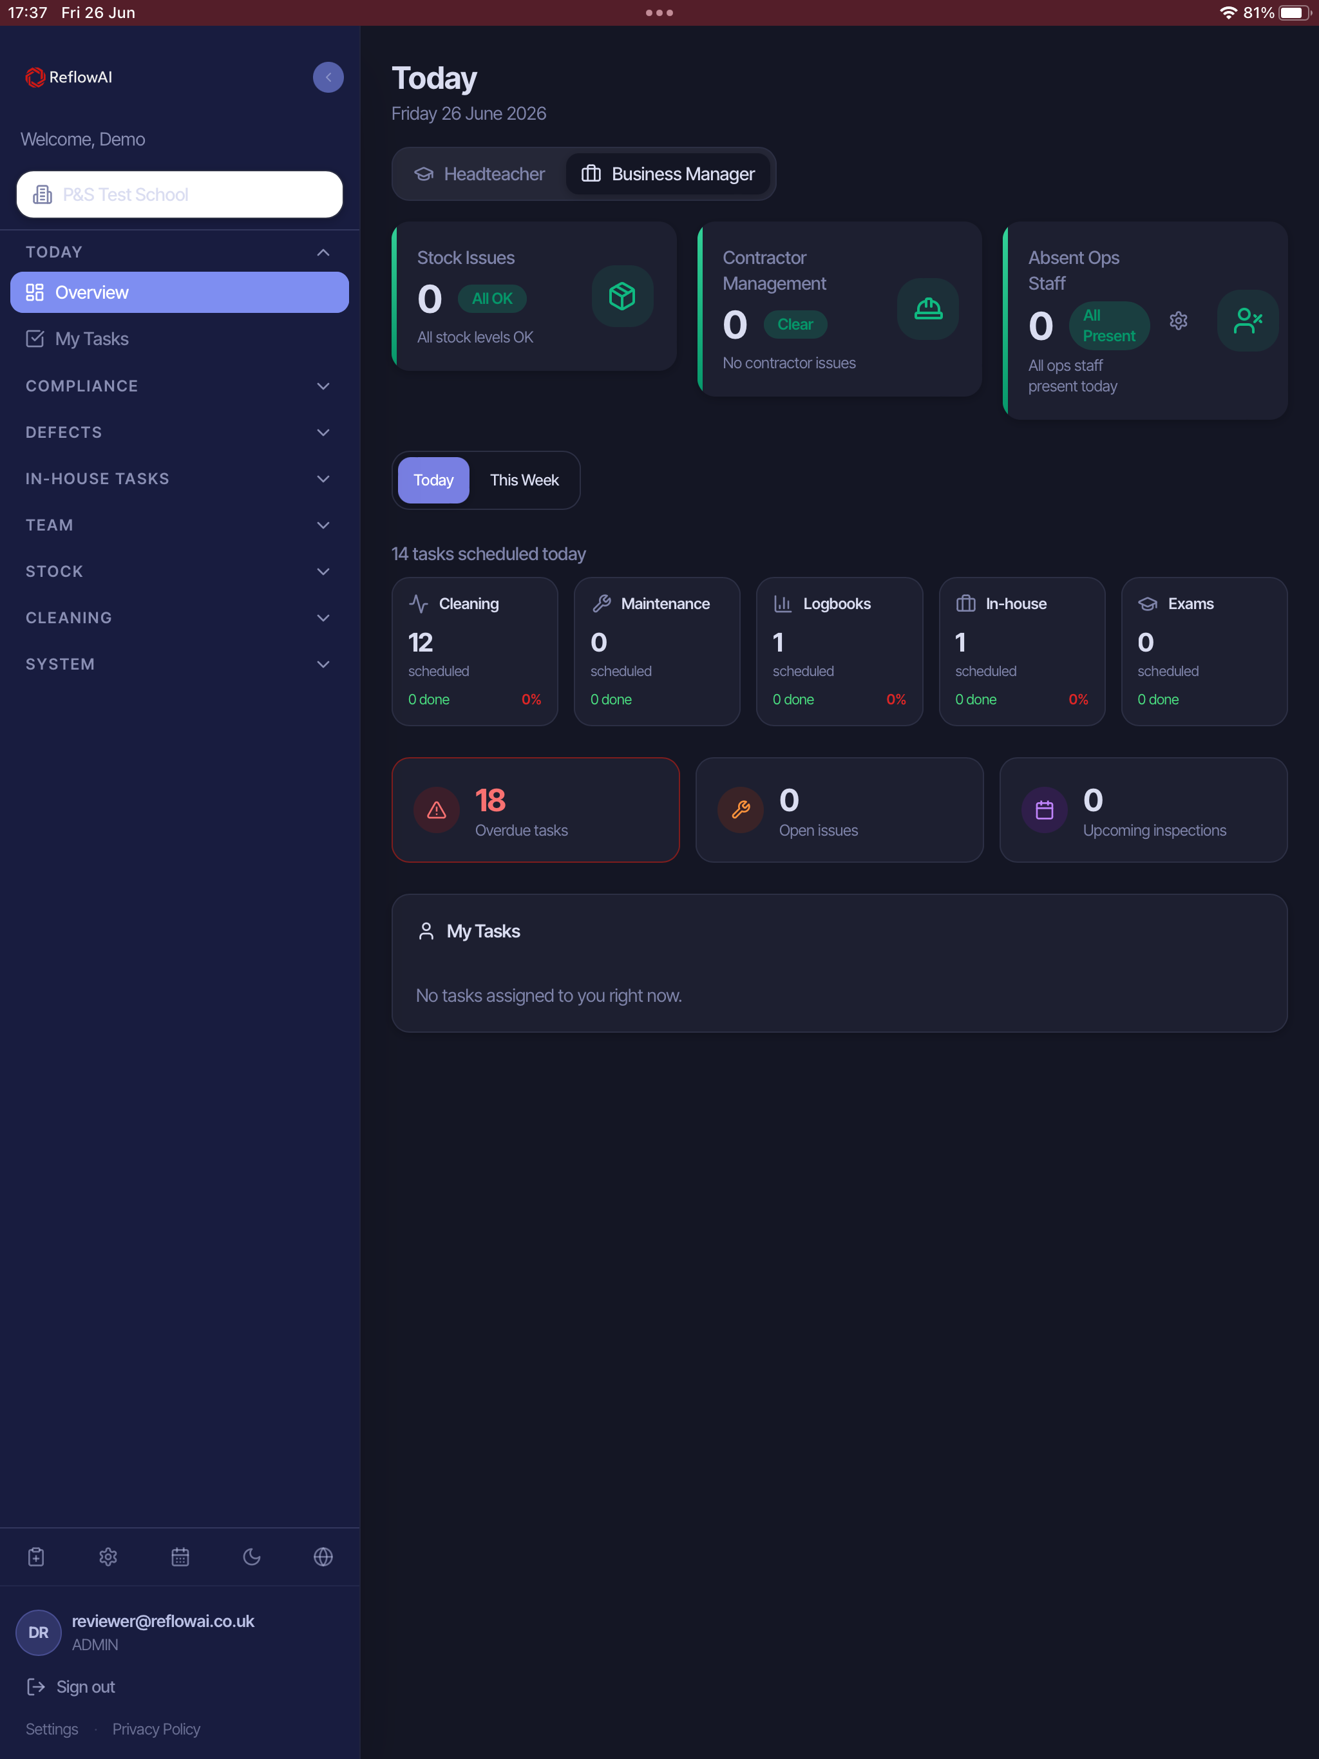The height and width of the screenshot is (1759, 1319).
Task: Click the Maintenance wrench icon
Action: click(602, 603)
